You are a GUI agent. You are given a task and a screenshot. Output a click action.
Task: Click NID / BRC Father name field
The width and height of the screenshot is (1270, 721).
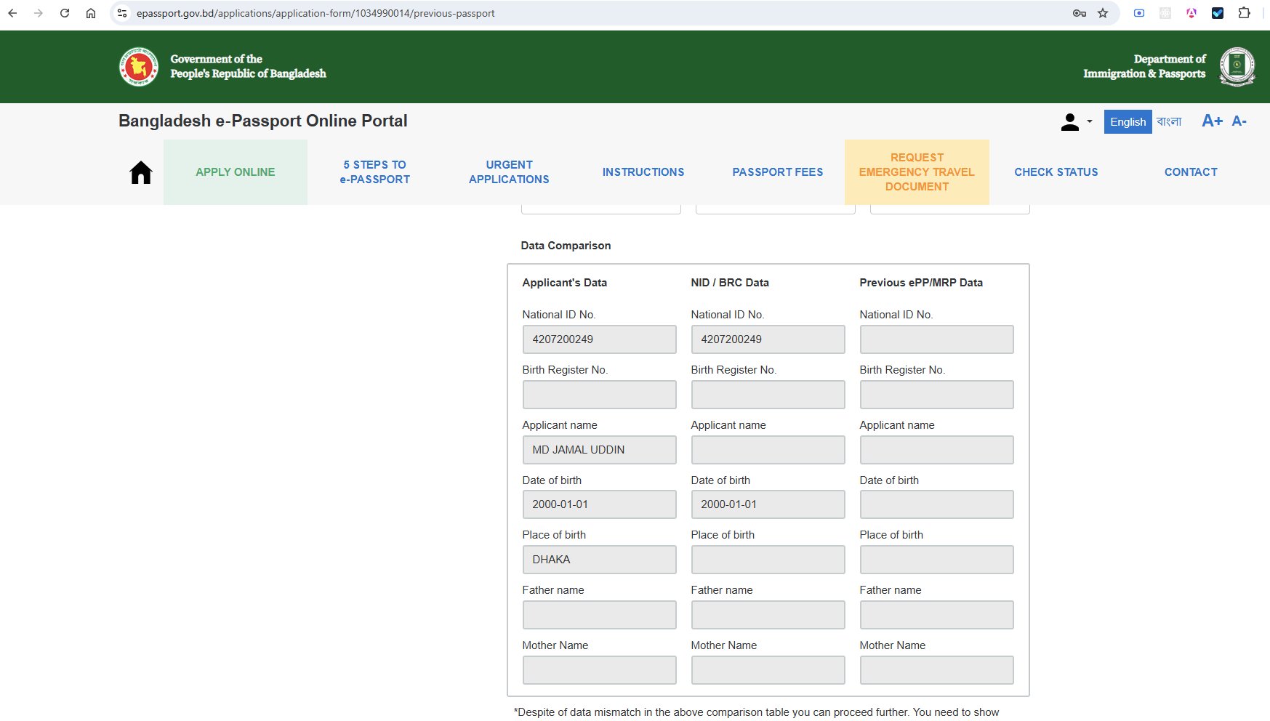[768, 615]
